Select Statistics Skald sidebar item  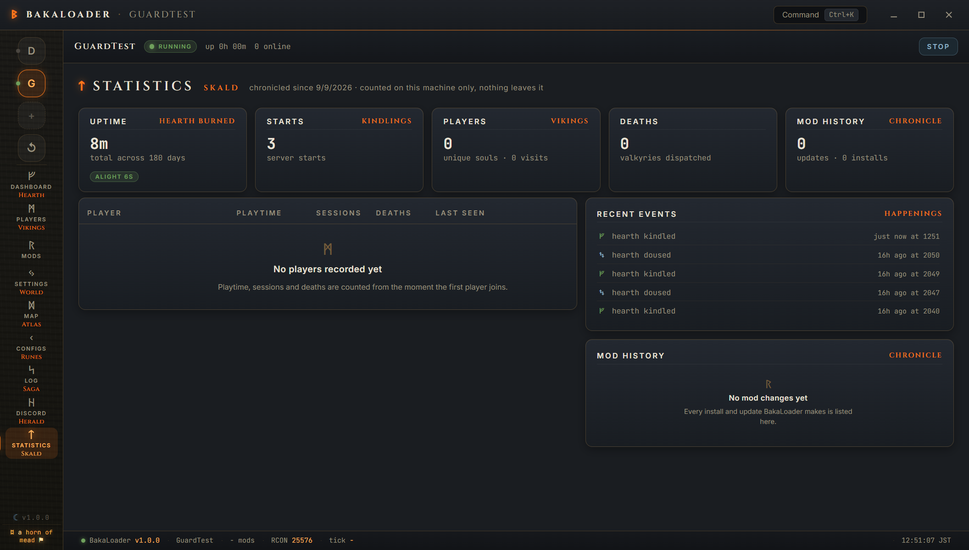pos(31,443)
